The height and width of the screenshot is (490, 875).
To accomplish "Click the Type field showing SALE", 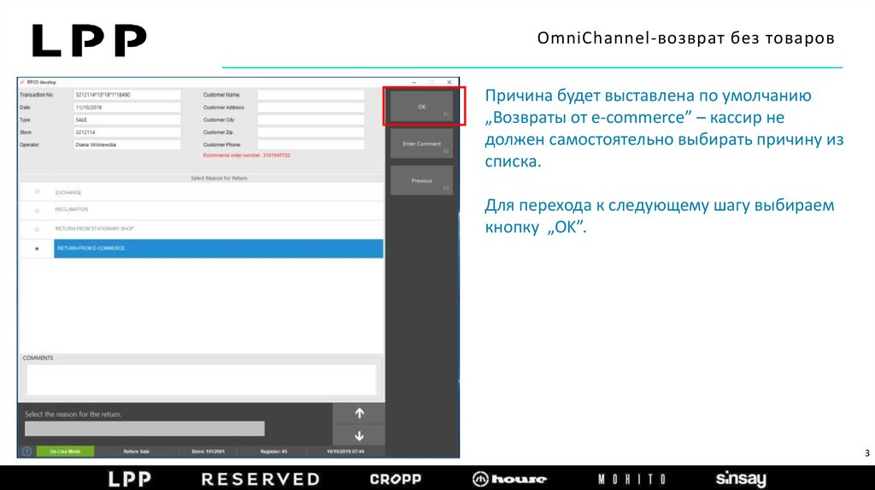I will [127, 120].
